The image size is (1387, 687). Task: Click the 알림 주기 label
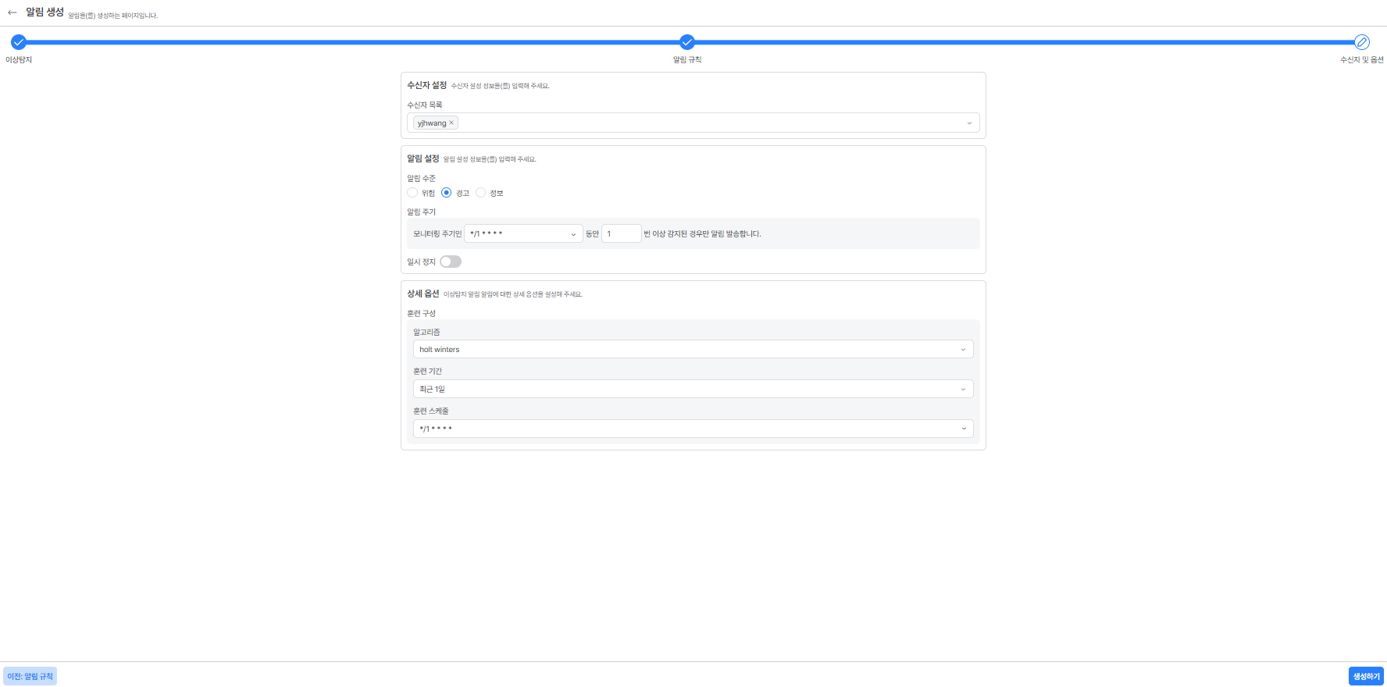[422, 212]
